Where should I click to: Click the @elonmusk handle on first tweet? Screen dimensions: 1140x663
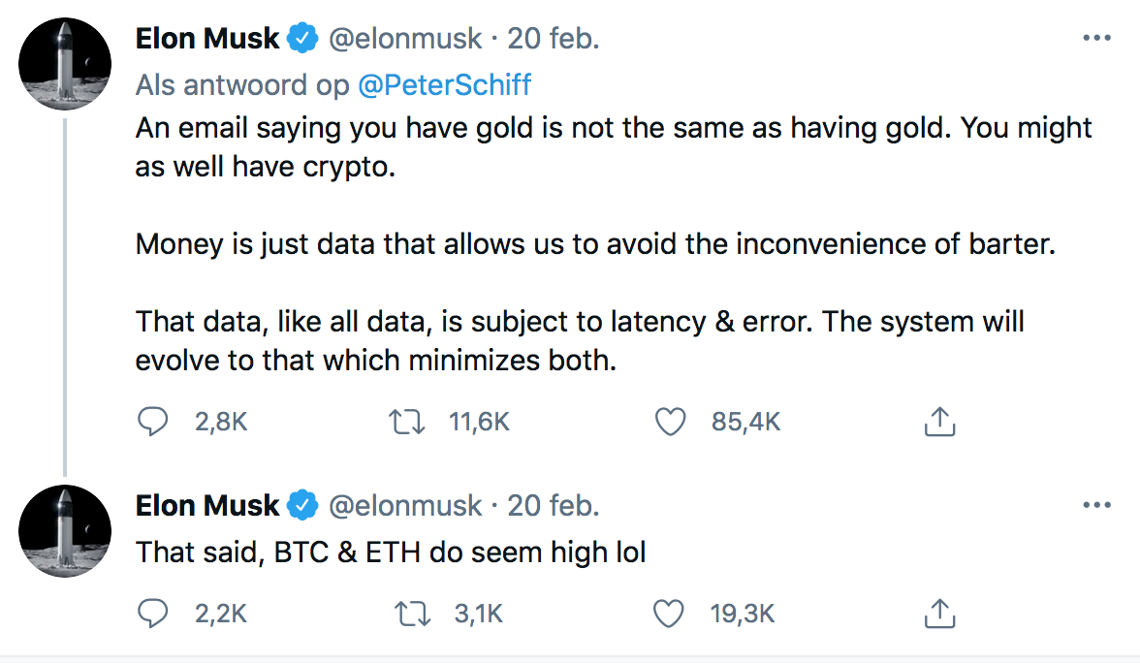point(405,39)
